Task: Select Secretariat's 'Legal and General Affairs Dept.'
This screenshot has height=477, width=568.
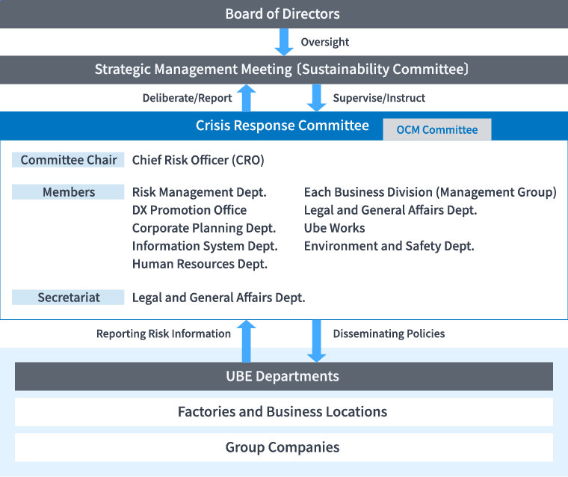Action: pos(218,298)
